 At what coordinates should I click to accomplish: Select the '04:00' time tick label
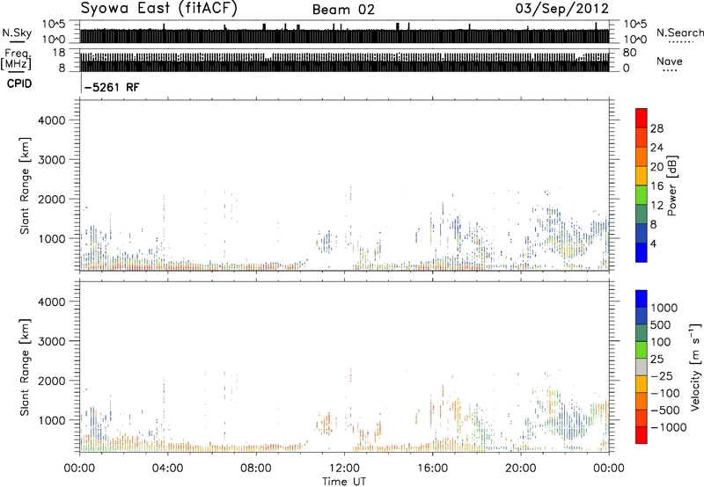167,469
